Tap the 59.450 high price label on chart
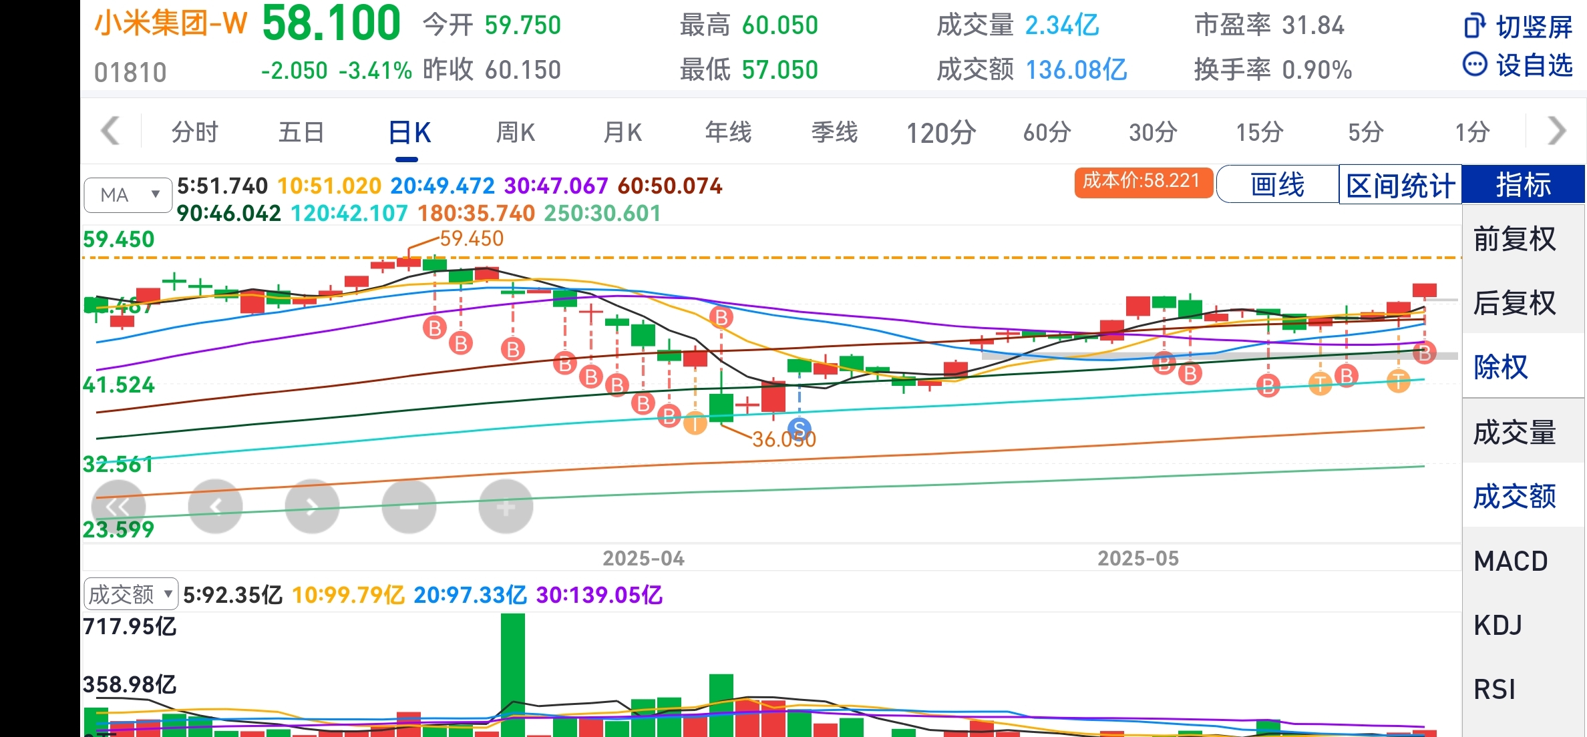 pos(472,238)
